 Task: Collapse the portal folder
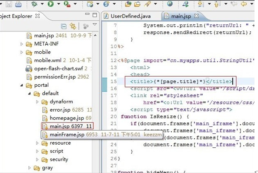[x=22, y=85]
